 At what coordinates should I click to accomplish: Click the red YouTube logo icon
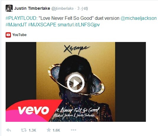[8, 35]
